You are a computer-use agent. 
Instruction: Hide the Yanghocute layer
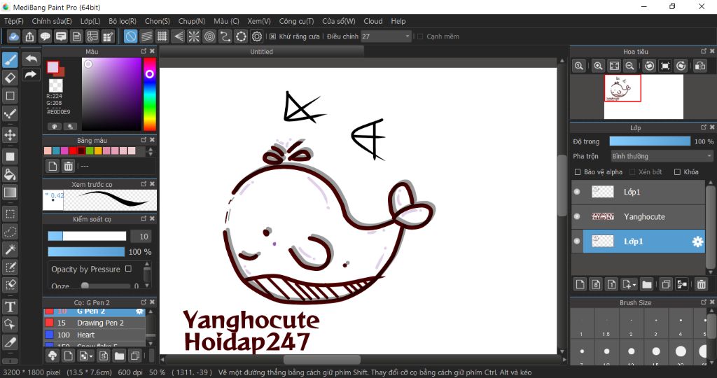click(577, 217)
